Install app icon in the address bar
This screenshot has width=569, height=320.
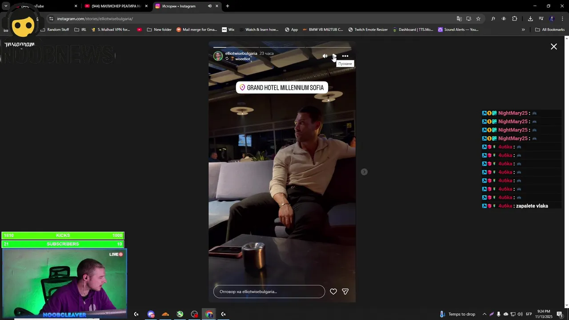469,19
